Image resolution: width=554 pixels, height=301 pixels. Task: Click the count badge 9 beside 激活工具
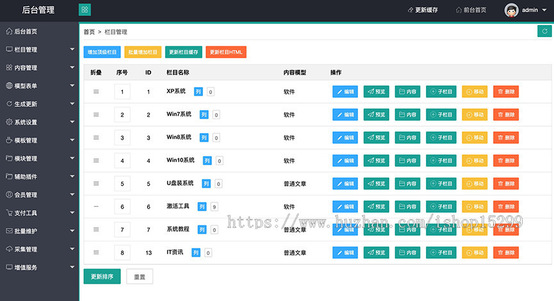tap(214, 207)
